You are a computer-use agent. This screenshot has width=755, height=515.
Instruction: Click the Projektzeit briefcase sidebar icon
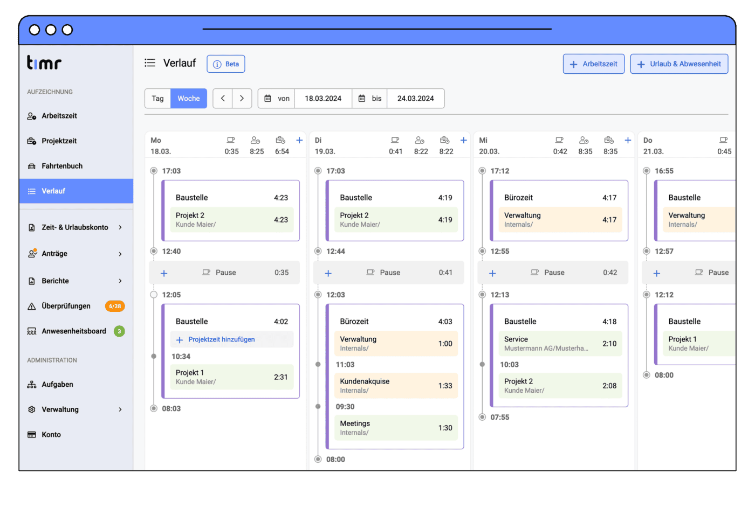click(x=32, y=141)
